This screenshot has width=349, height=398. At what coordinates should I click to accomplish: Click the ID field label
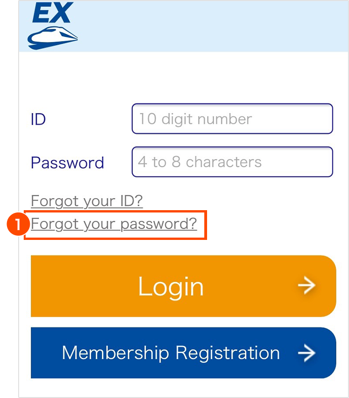click(38, 119)
